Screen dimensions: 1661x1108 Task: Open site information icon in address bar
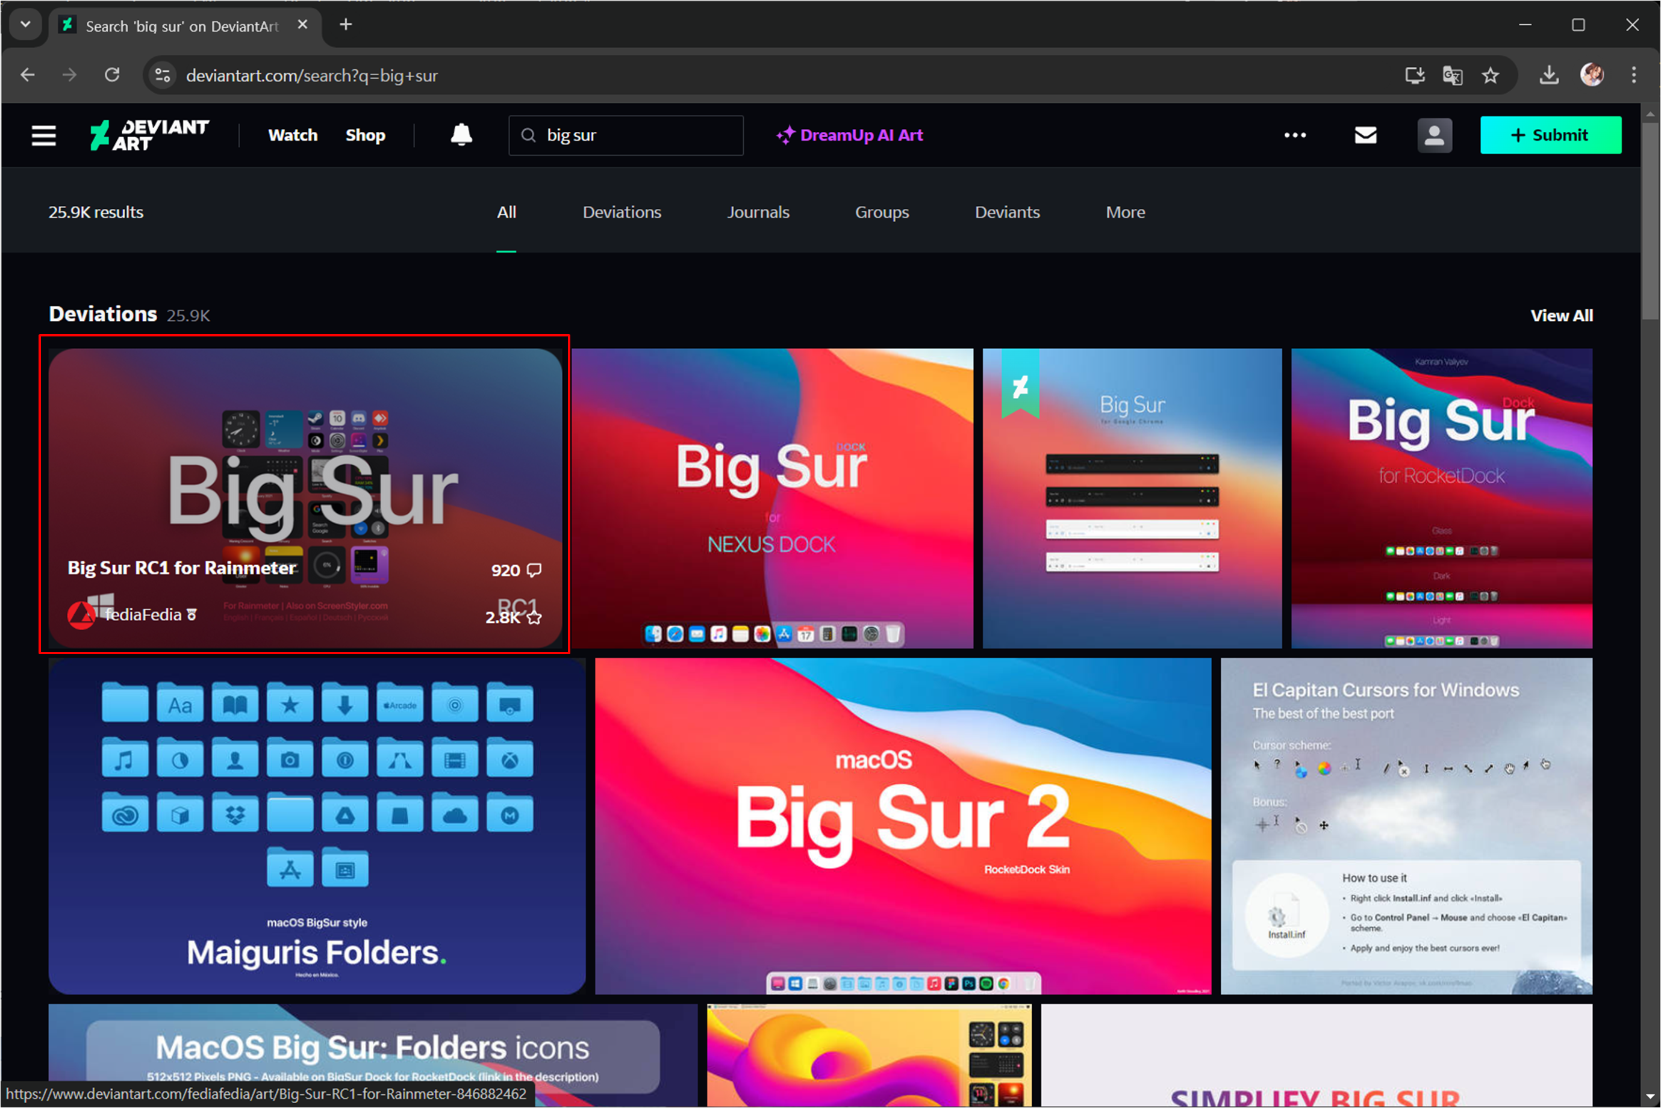[163, 75]
